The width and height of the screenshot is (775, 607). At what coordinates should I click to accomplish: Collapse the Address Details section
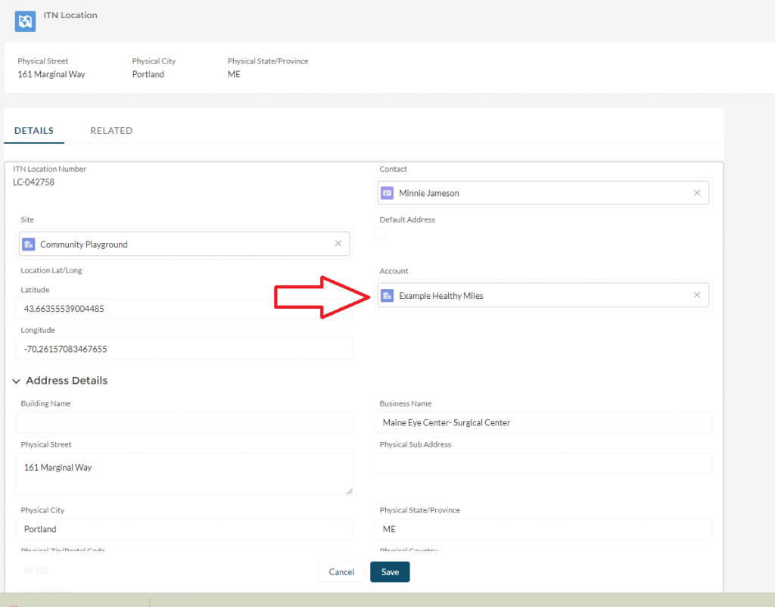coord(16,381)
